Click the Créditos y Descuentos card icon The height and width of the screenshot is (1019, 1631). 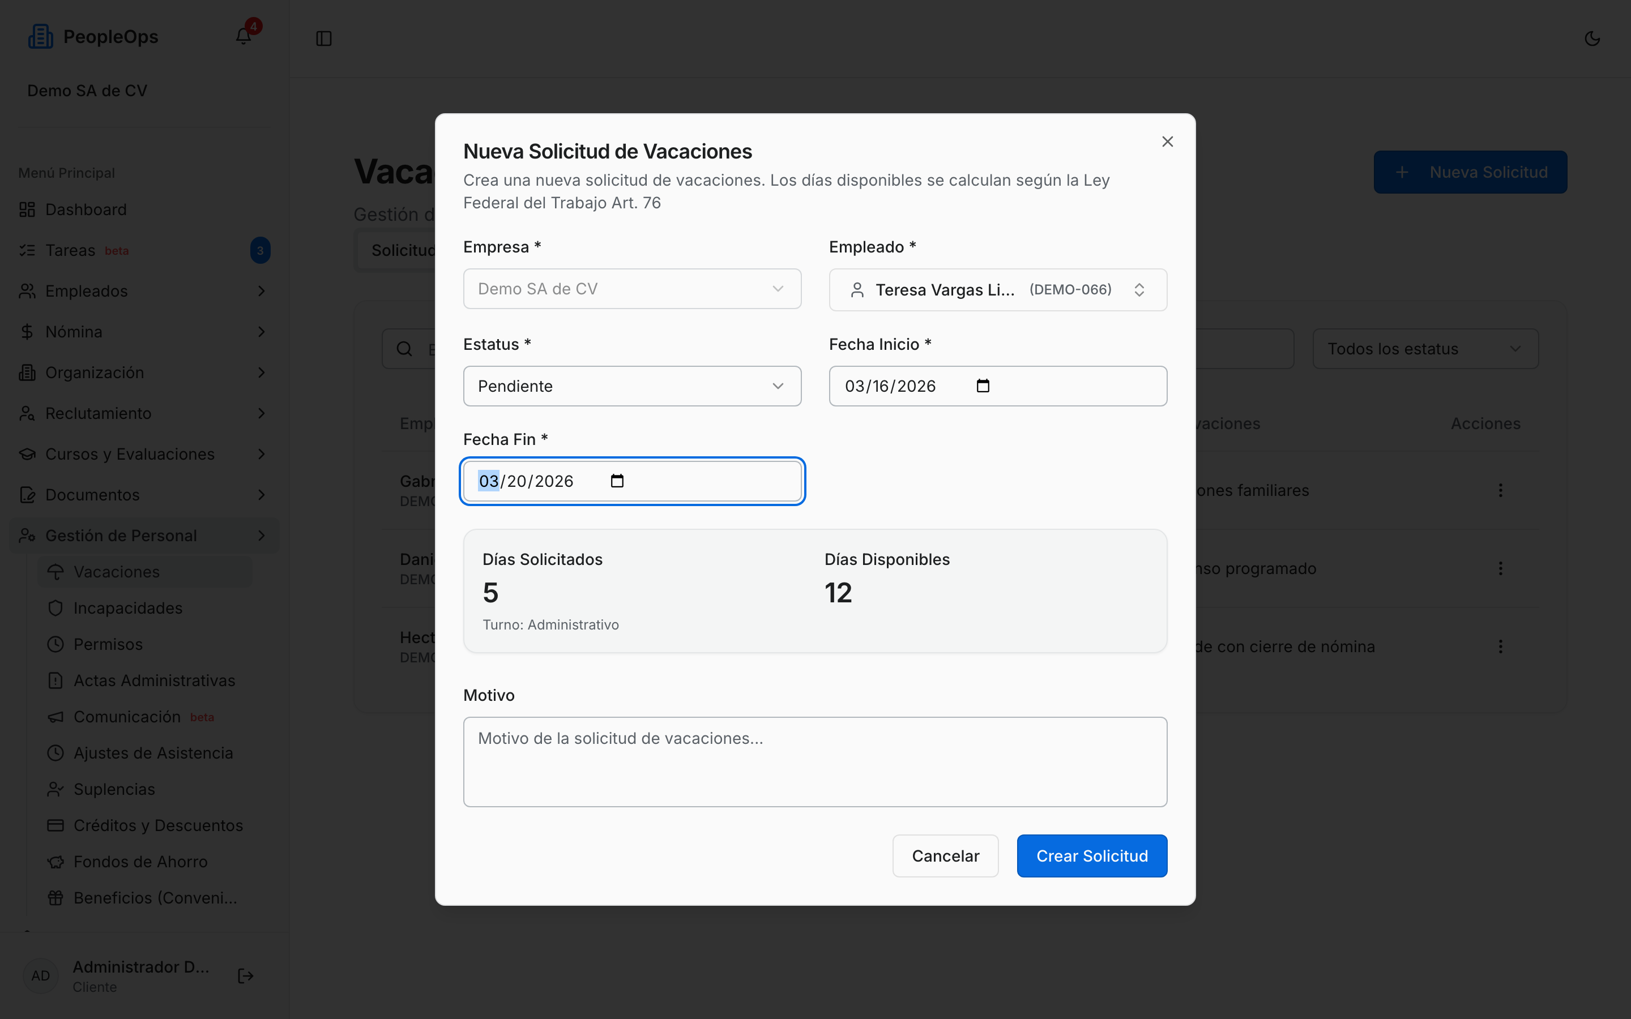point(55,825)
